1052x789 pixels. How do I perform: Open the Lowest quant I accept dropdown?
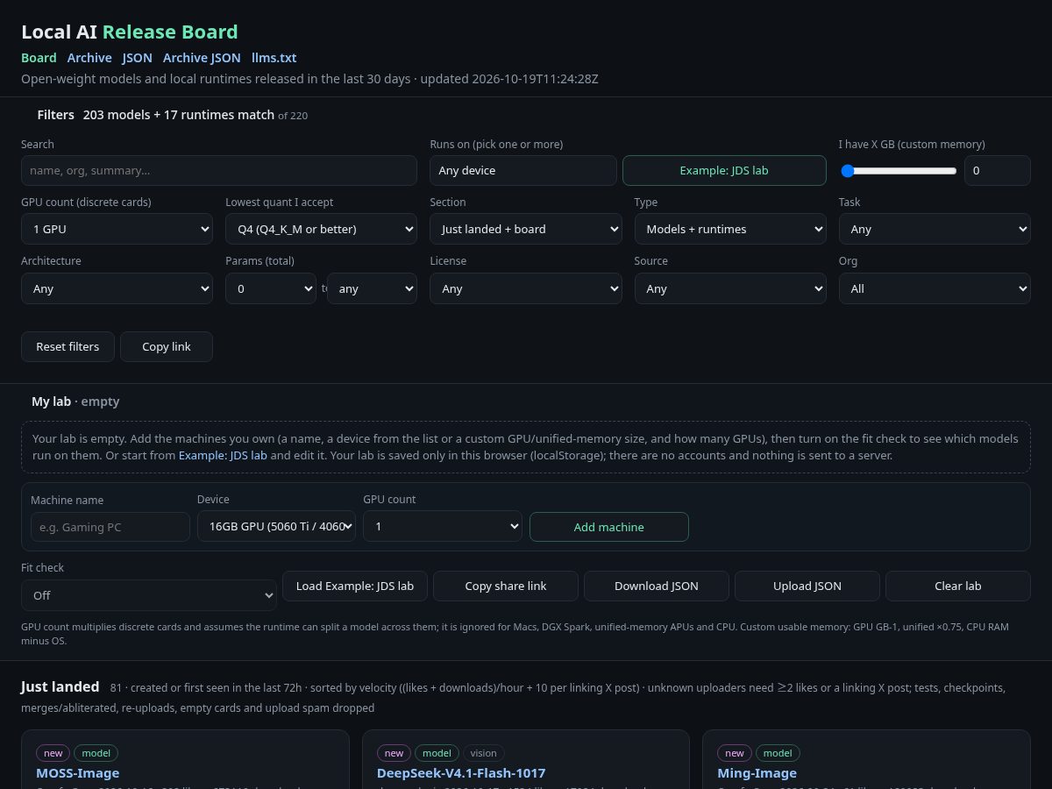(x=321, y=229)
